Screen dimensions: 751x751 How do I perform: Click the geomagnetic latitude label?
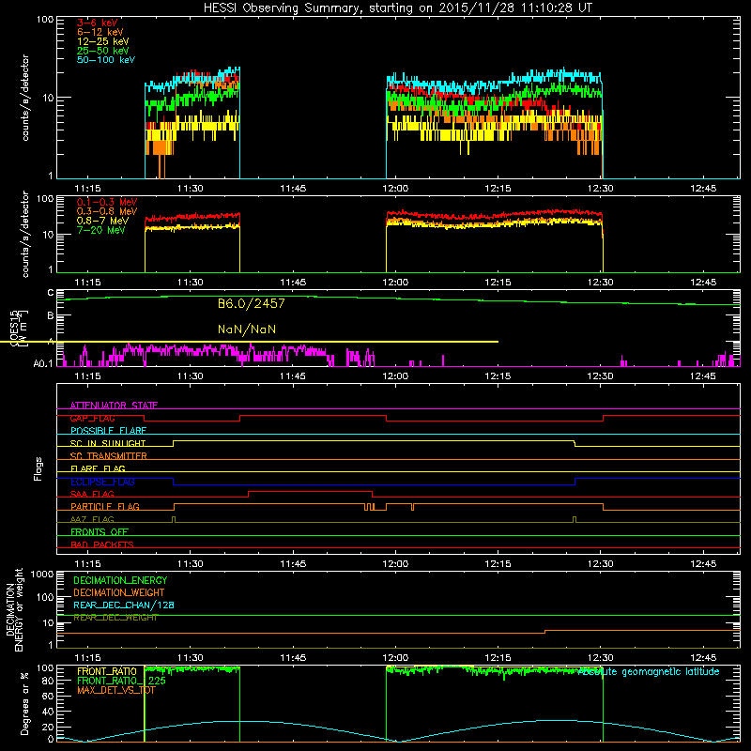pos(649,672)
